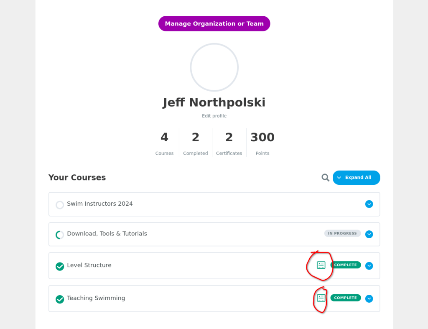Click Manage Organization or Team button
This screenshot has width=428, height=329.
214,24
